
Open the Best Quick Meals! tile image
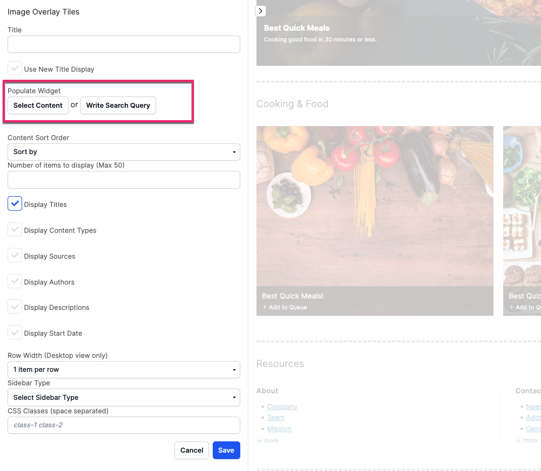point(375,206)
